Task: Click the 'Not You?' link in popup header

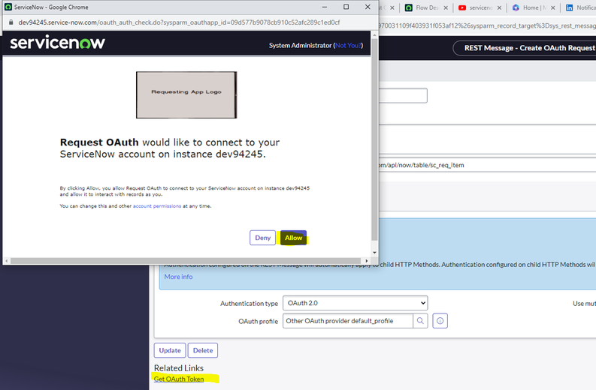Action: [348, 46]
